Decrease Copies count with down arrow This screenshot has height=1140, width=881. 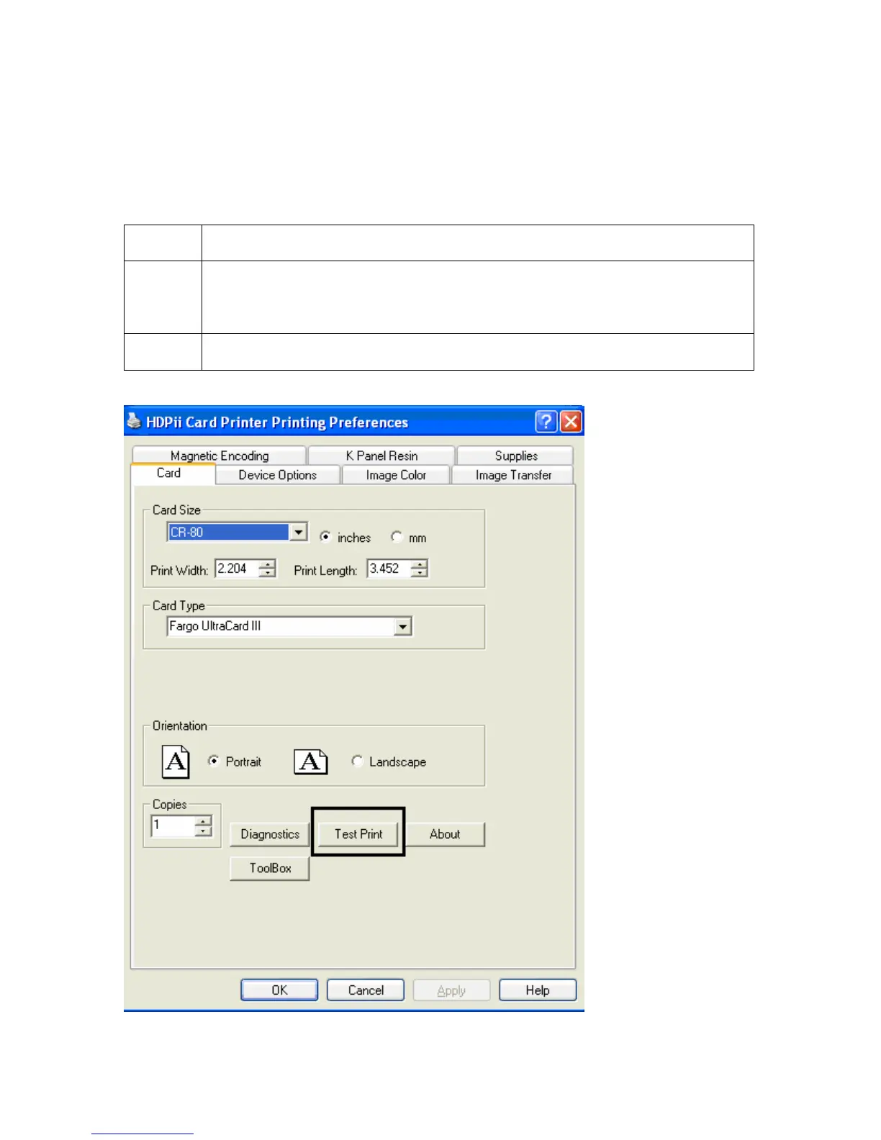click(204, 831)
